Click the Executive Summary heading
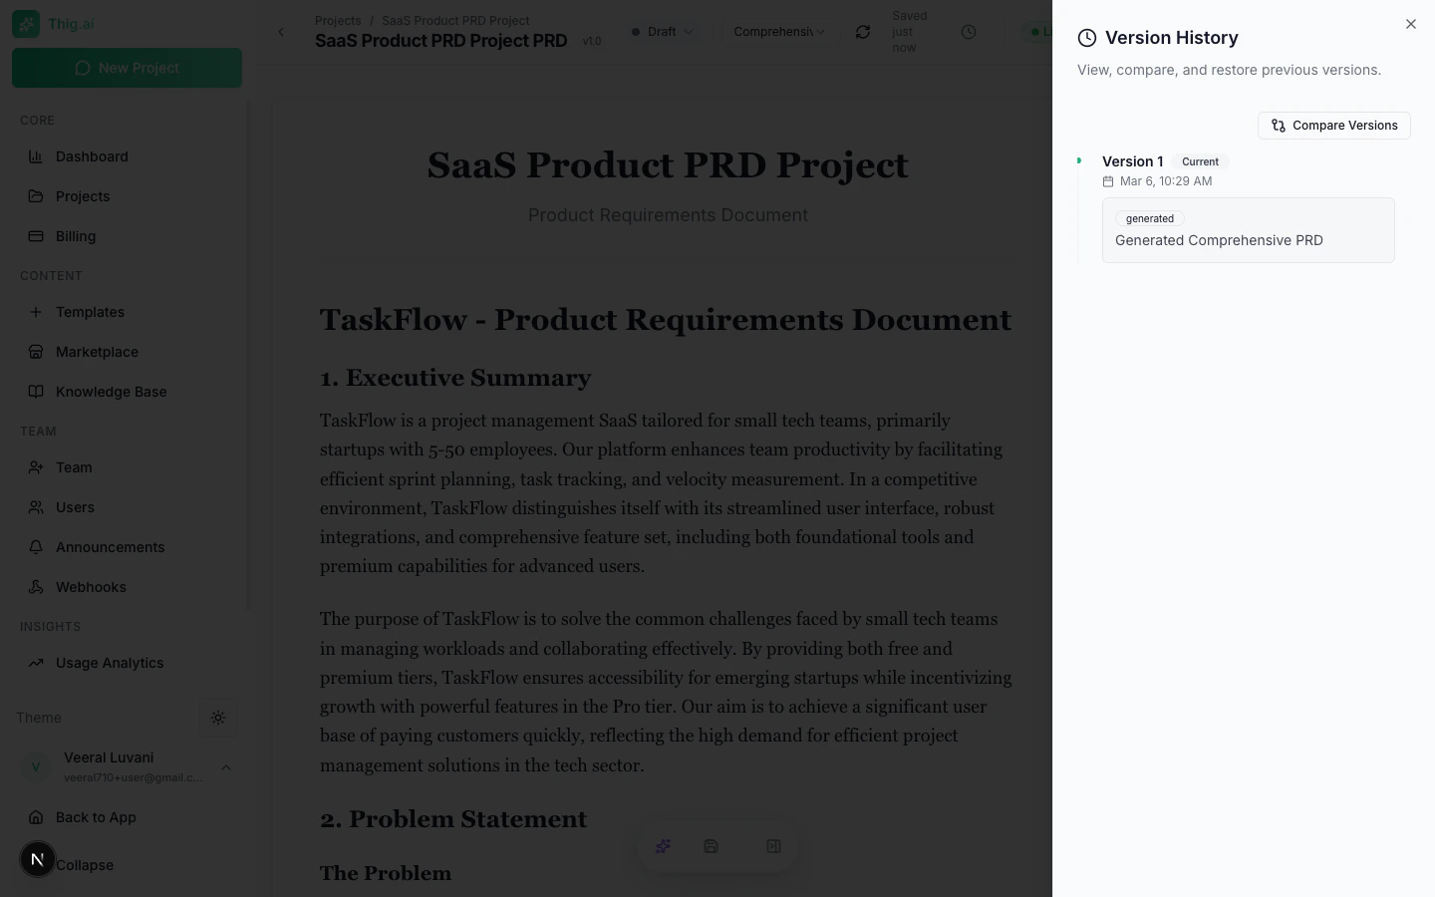Screen dimensions: 1435x897 (455, 378)
